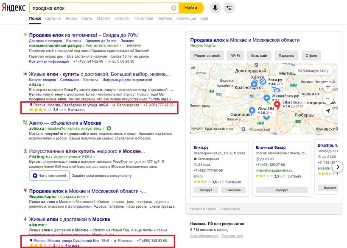Screen dimensions: 347x248
Task: Open 'Живые елки - купить с доставкой' result
Action: [x=99, y=74]
